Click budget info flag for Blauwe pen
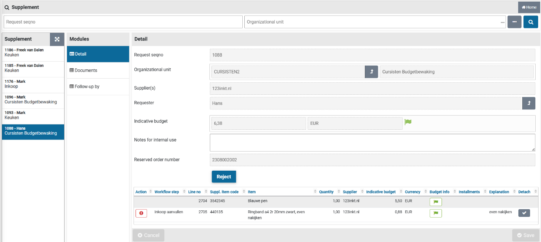The image size is (541, 242). coord(435,202)
